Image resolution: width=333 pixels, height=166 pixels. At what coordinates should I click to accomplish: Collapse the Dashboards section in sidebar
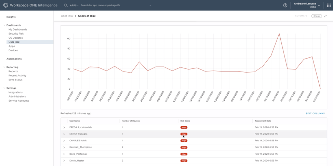(4, 25)
